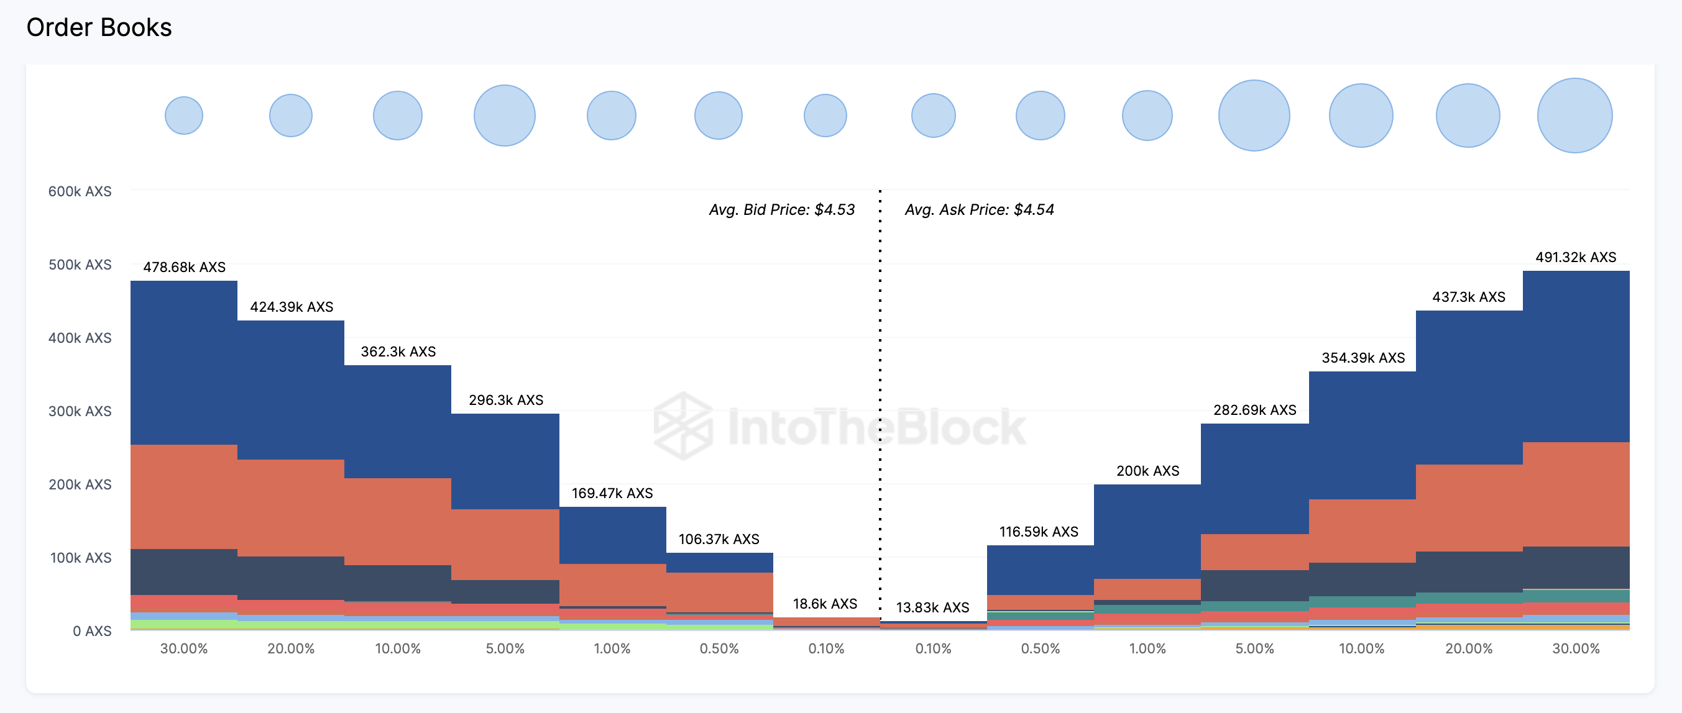Click the bubble above the ask-side 10.00% bar

tap(1361, 116)
